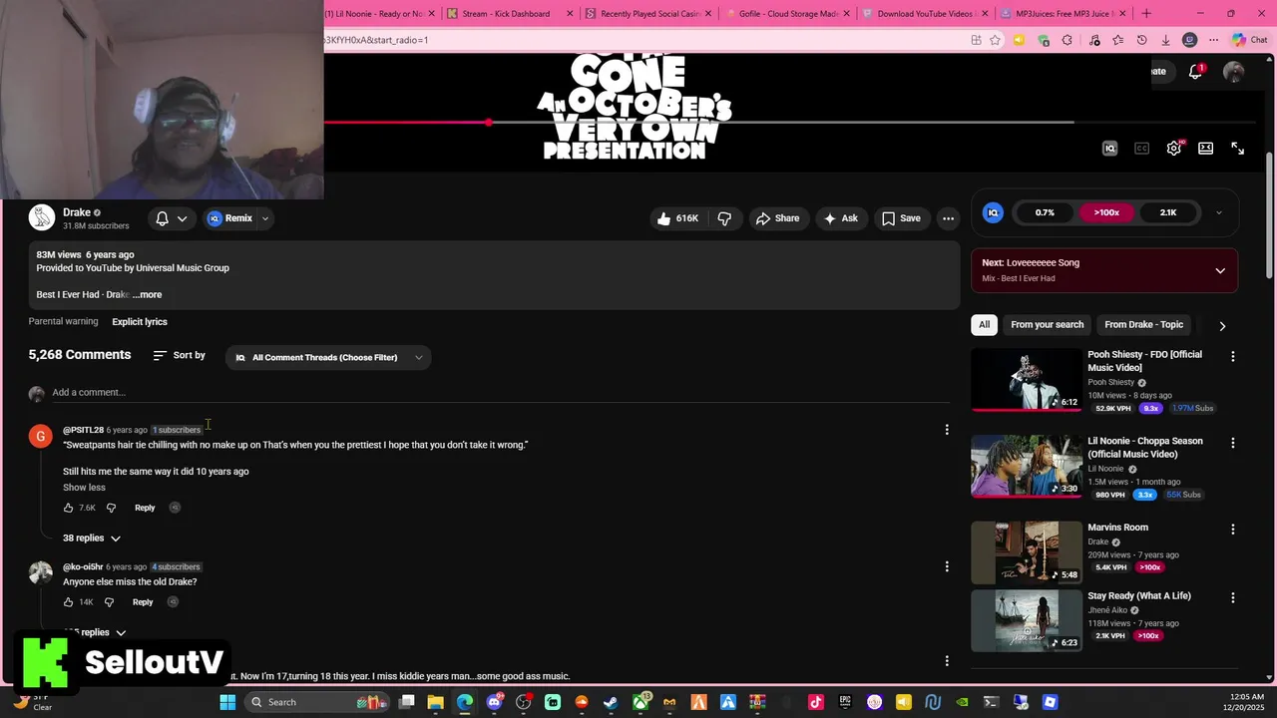Open Copilot Chat in the browser toolbar
Image resolution: width=1277 pixels, height=718 pixels.
[1251, 40]
